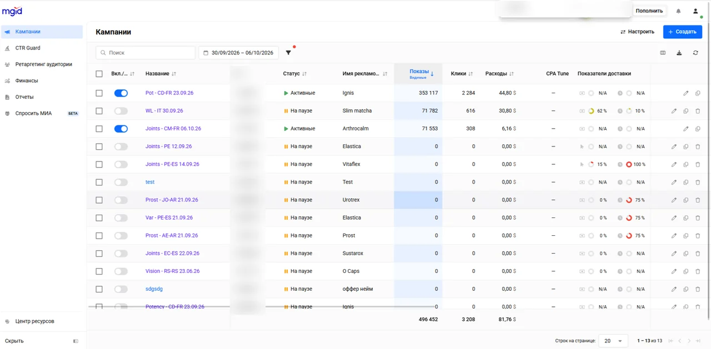Delete the Joints - PE-ES 14.09.26 campaign

[x=698, y=164]
